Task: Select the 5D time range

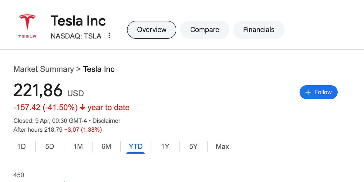Action: (49, 147)
